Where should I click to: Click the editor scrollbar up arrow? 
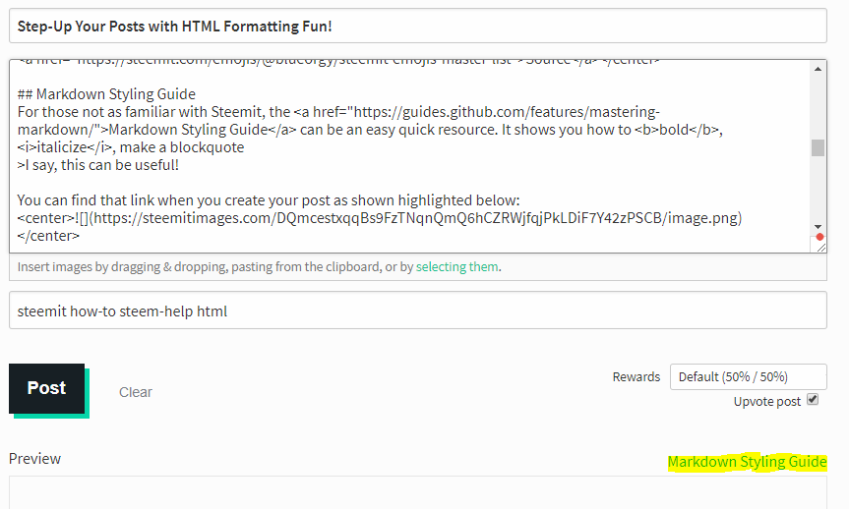click(x=818, y=69)
